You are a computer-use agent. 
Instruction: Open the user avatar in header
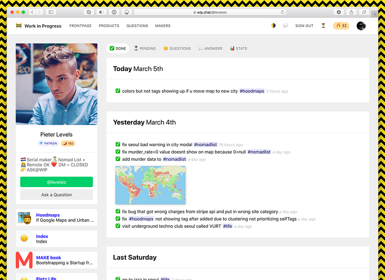pyautogui.click(x=361, y=26)
